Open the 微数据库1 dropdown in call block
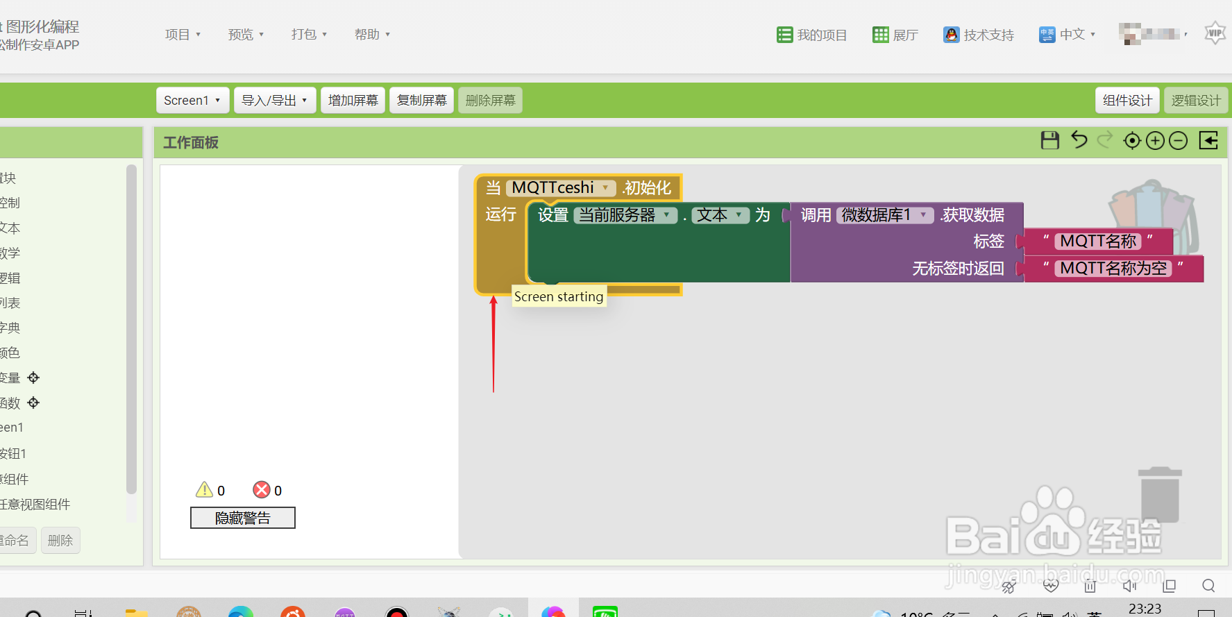This screenshot has width=1232, height=617. pos(885,215)
